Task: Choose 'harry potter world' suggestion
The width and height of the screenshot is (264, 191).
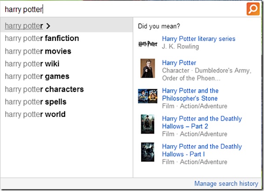Action: [x=35, y=115]
